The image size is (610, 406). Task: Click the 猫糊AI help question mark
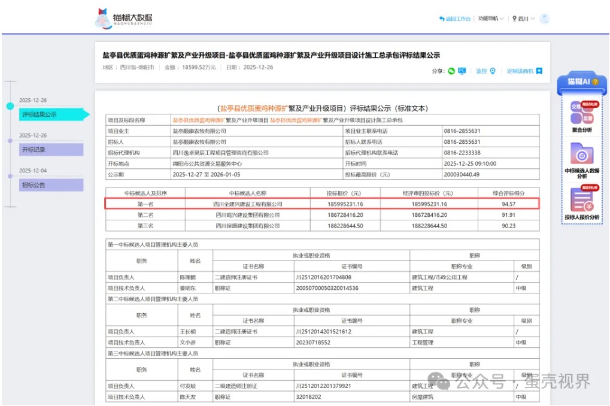(595, 81)
